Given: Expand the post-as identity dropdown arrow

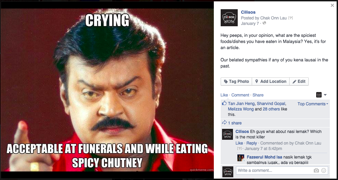Looking at the screenshot, I should [x=325, y=95].
